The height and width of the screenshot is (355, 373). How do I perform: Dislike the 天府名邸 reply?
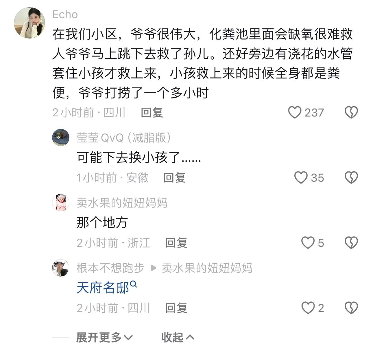click(x=351, y=308)
